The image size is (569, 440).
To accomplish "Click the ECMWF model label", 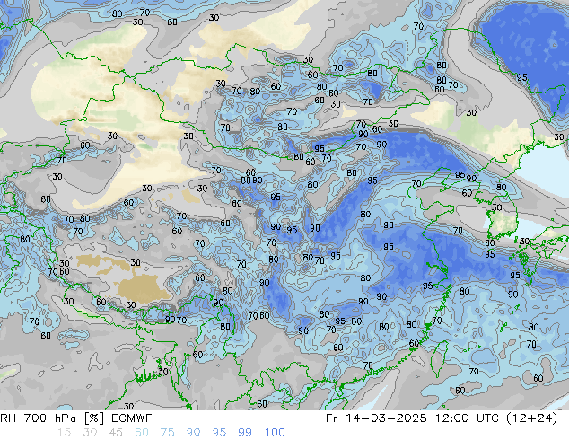I will tap(131, 418).
